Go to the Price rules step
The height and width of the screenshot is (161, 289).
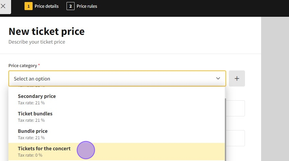click(87, 6)
